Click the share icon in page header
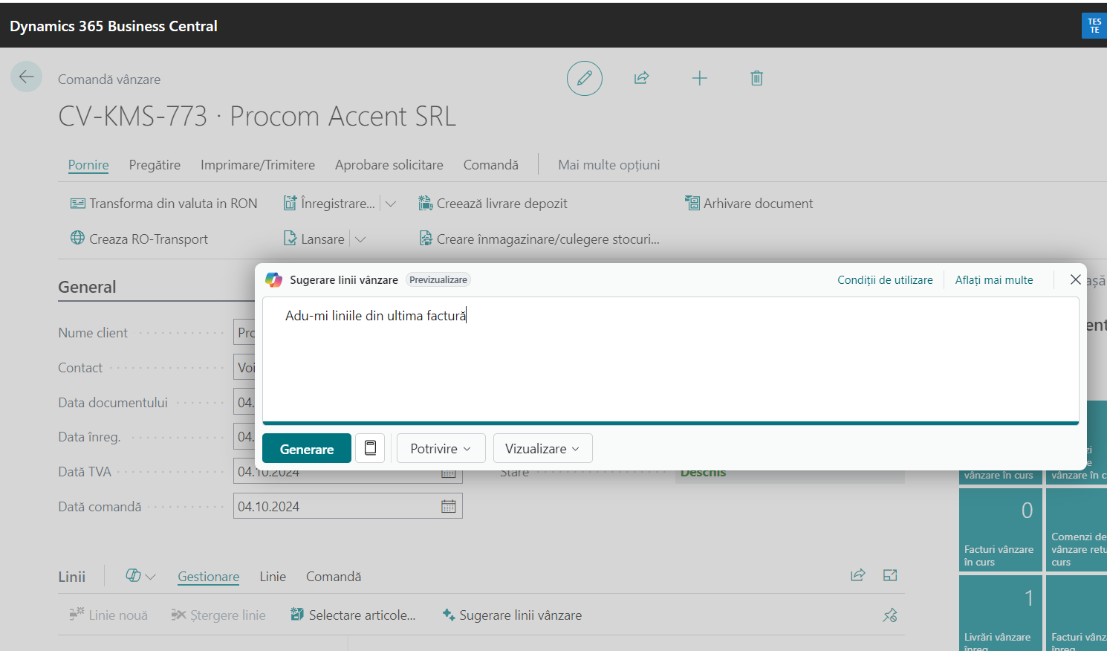This screenshot has height=651, width=1107. click(642, 78)
